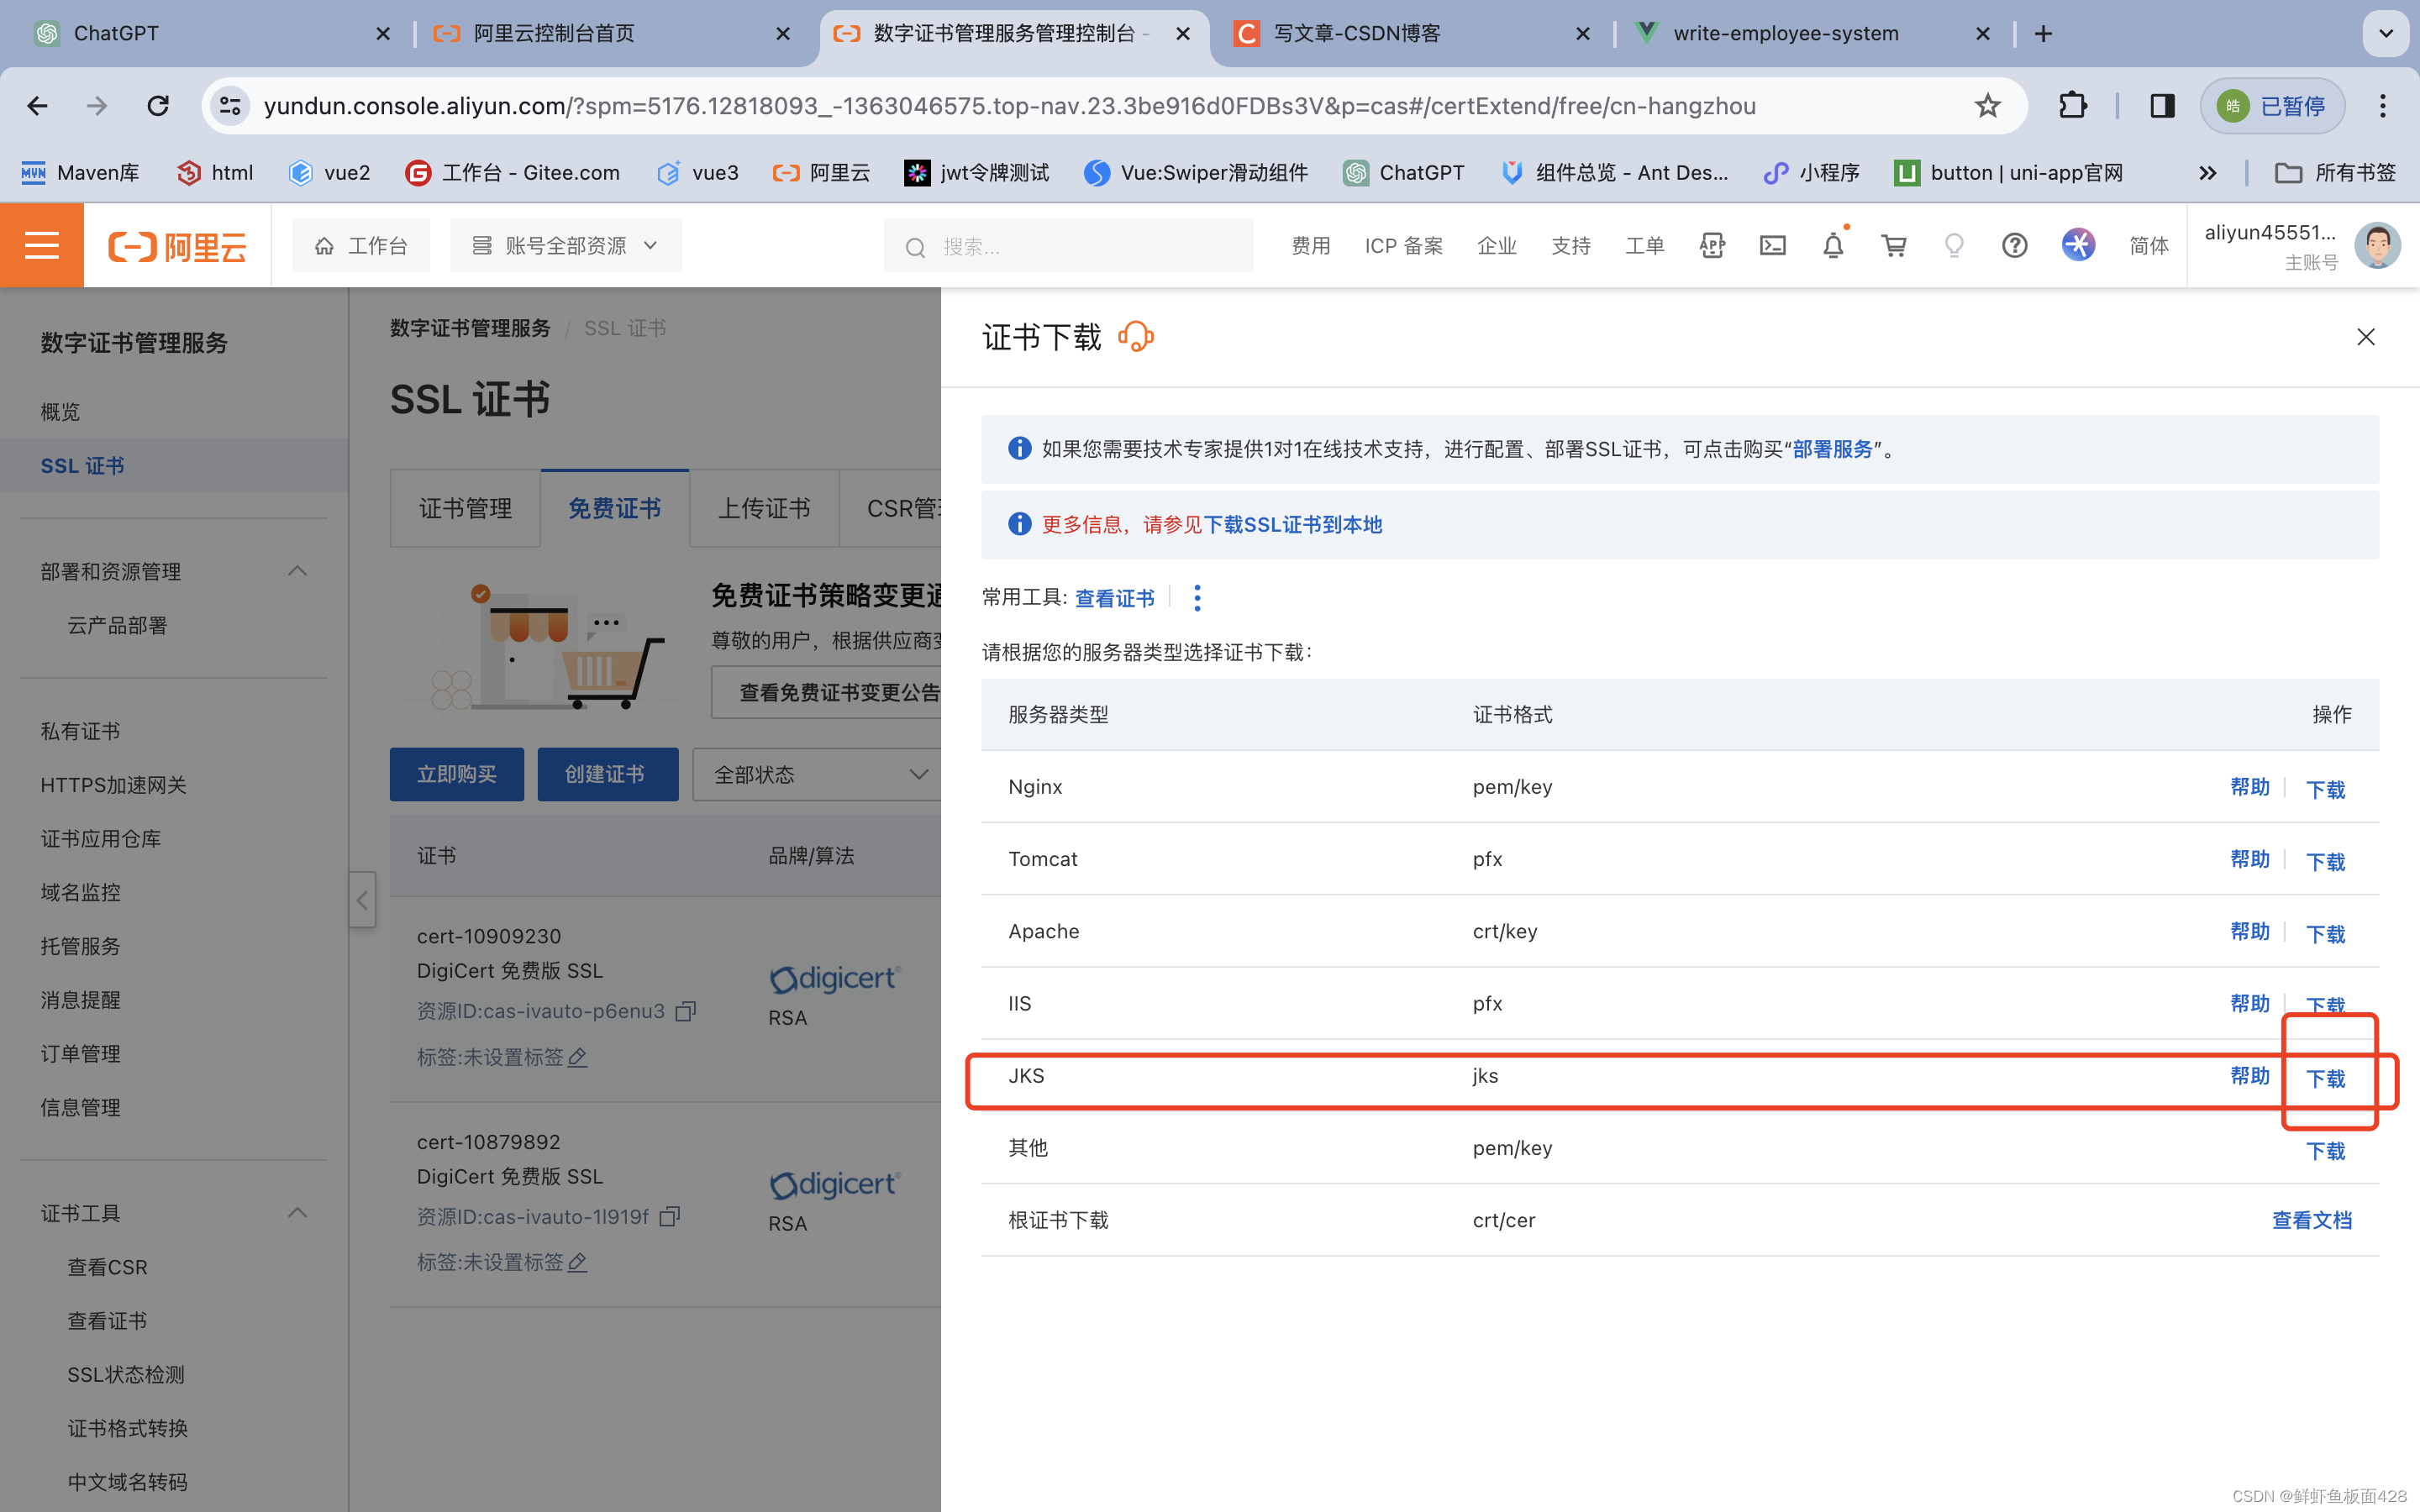Image resolution: width=2420 pixels, height=1512 pixels.
Task: Open the workbench button
Action: [x=361, y=246]
